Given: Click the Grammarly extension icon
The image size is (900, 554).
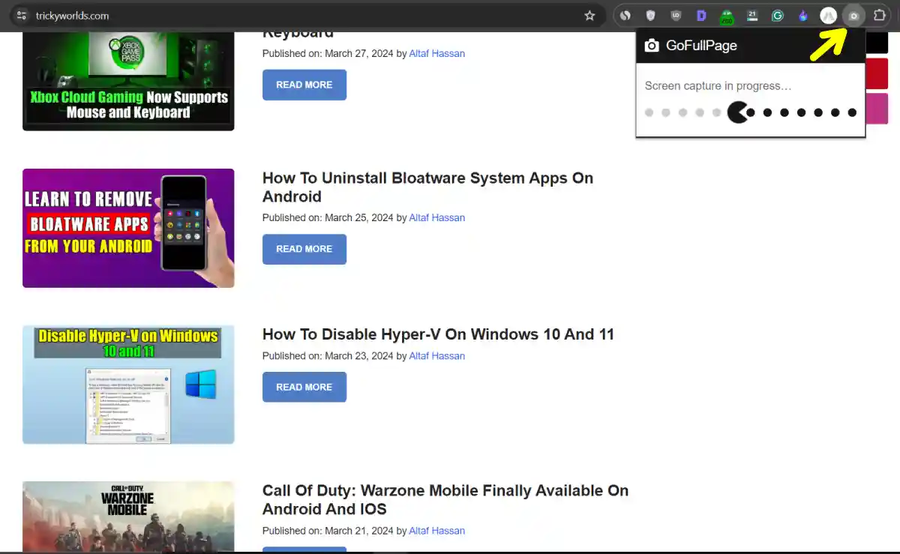Looking at the screenshot, I should (777, 15).
